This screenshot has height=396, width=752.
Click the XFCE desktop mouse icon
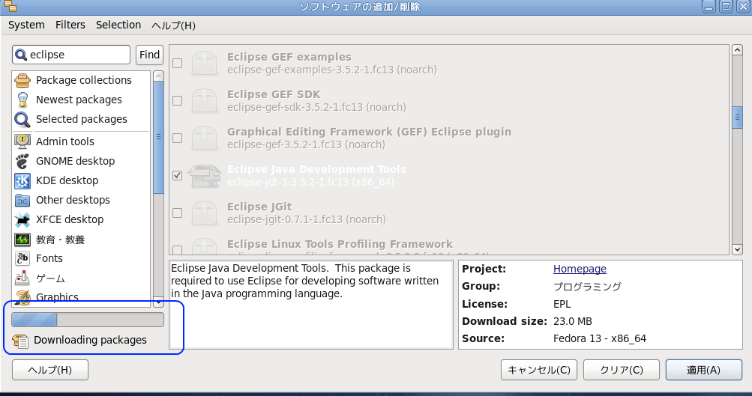pos(22,220)
